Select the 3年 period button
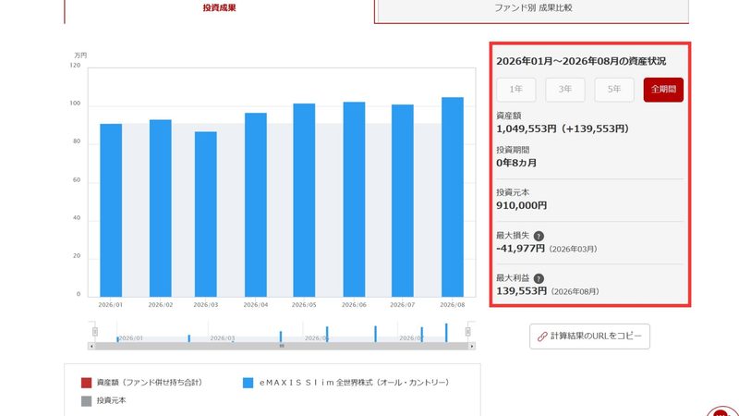The image size is (739, 416). (x=565, y=89)
